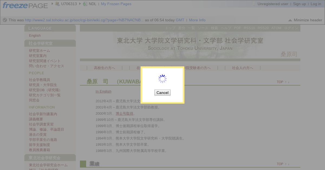
Task: Open My Frozen Pages
Action: (116, 4)
